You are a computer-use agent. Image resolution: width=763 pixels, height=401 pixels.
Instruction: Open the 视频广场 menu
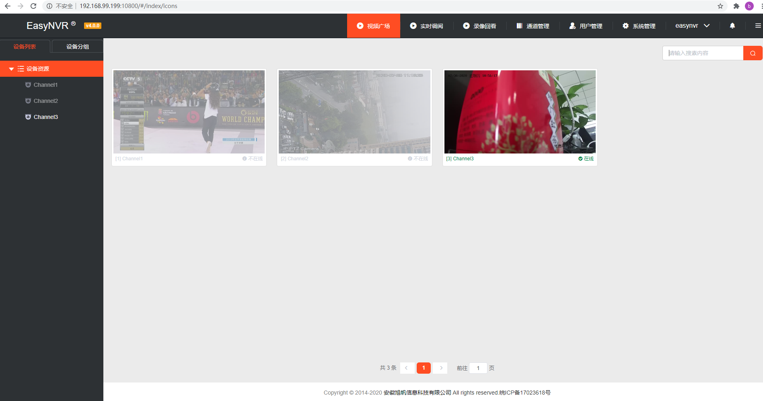[x=374, y=26]
